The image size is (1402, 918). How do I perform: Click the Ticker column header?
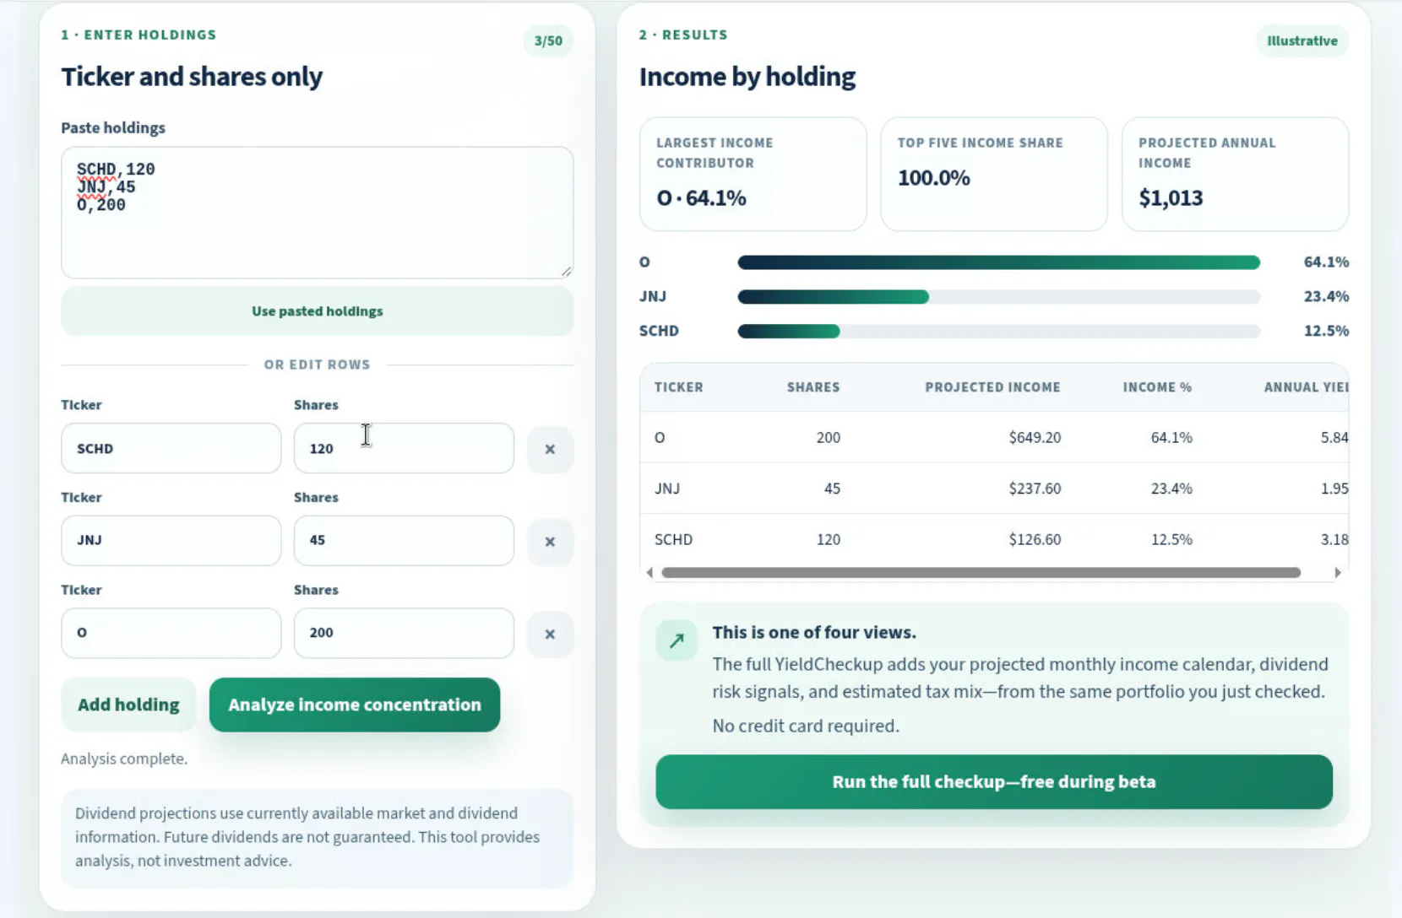(678, 387)
